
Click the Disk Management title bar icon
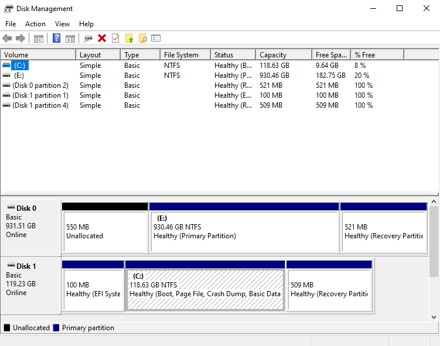click(x=8, y=9)
